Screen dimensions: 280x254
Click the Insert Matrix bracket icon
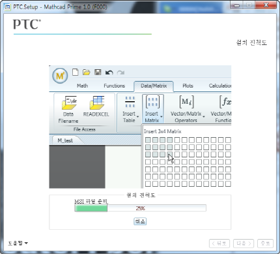[x=152, y=102]
